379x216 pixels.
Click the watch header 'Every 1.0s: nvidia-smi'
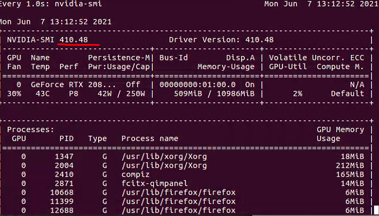(x=51, y=4)
